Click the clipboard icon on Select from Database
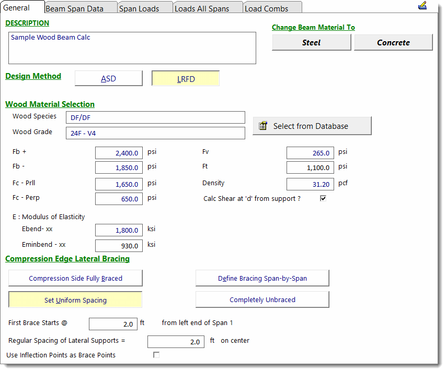 263,126
